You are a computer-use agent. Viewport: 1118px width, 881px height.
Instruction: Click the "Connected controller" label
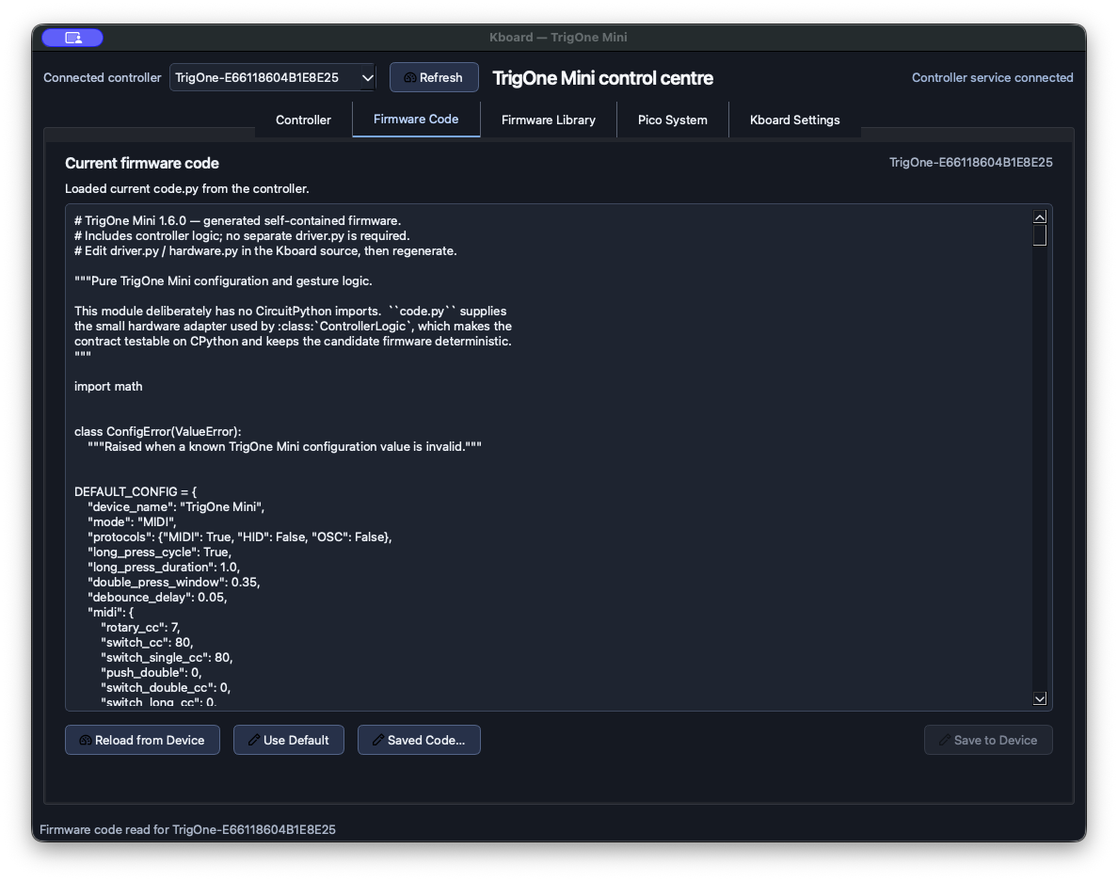click(102, 77)
